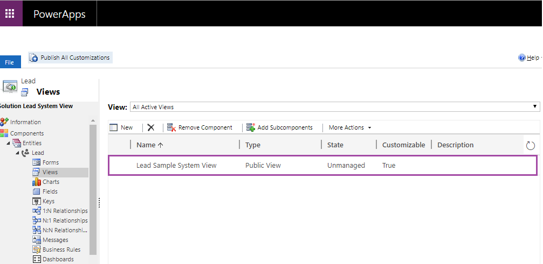Image resolution: width=543 pixels, height=264 pixels.
Task: Open More Actions dropdown menu
Action: point(350,127)
